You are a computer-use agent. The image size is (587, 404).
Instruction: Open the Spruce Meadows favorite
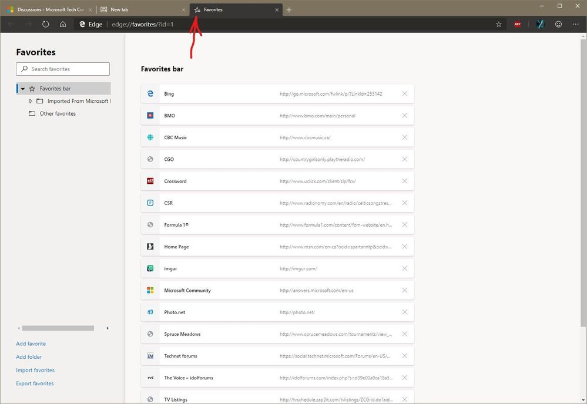click(277, 334)
